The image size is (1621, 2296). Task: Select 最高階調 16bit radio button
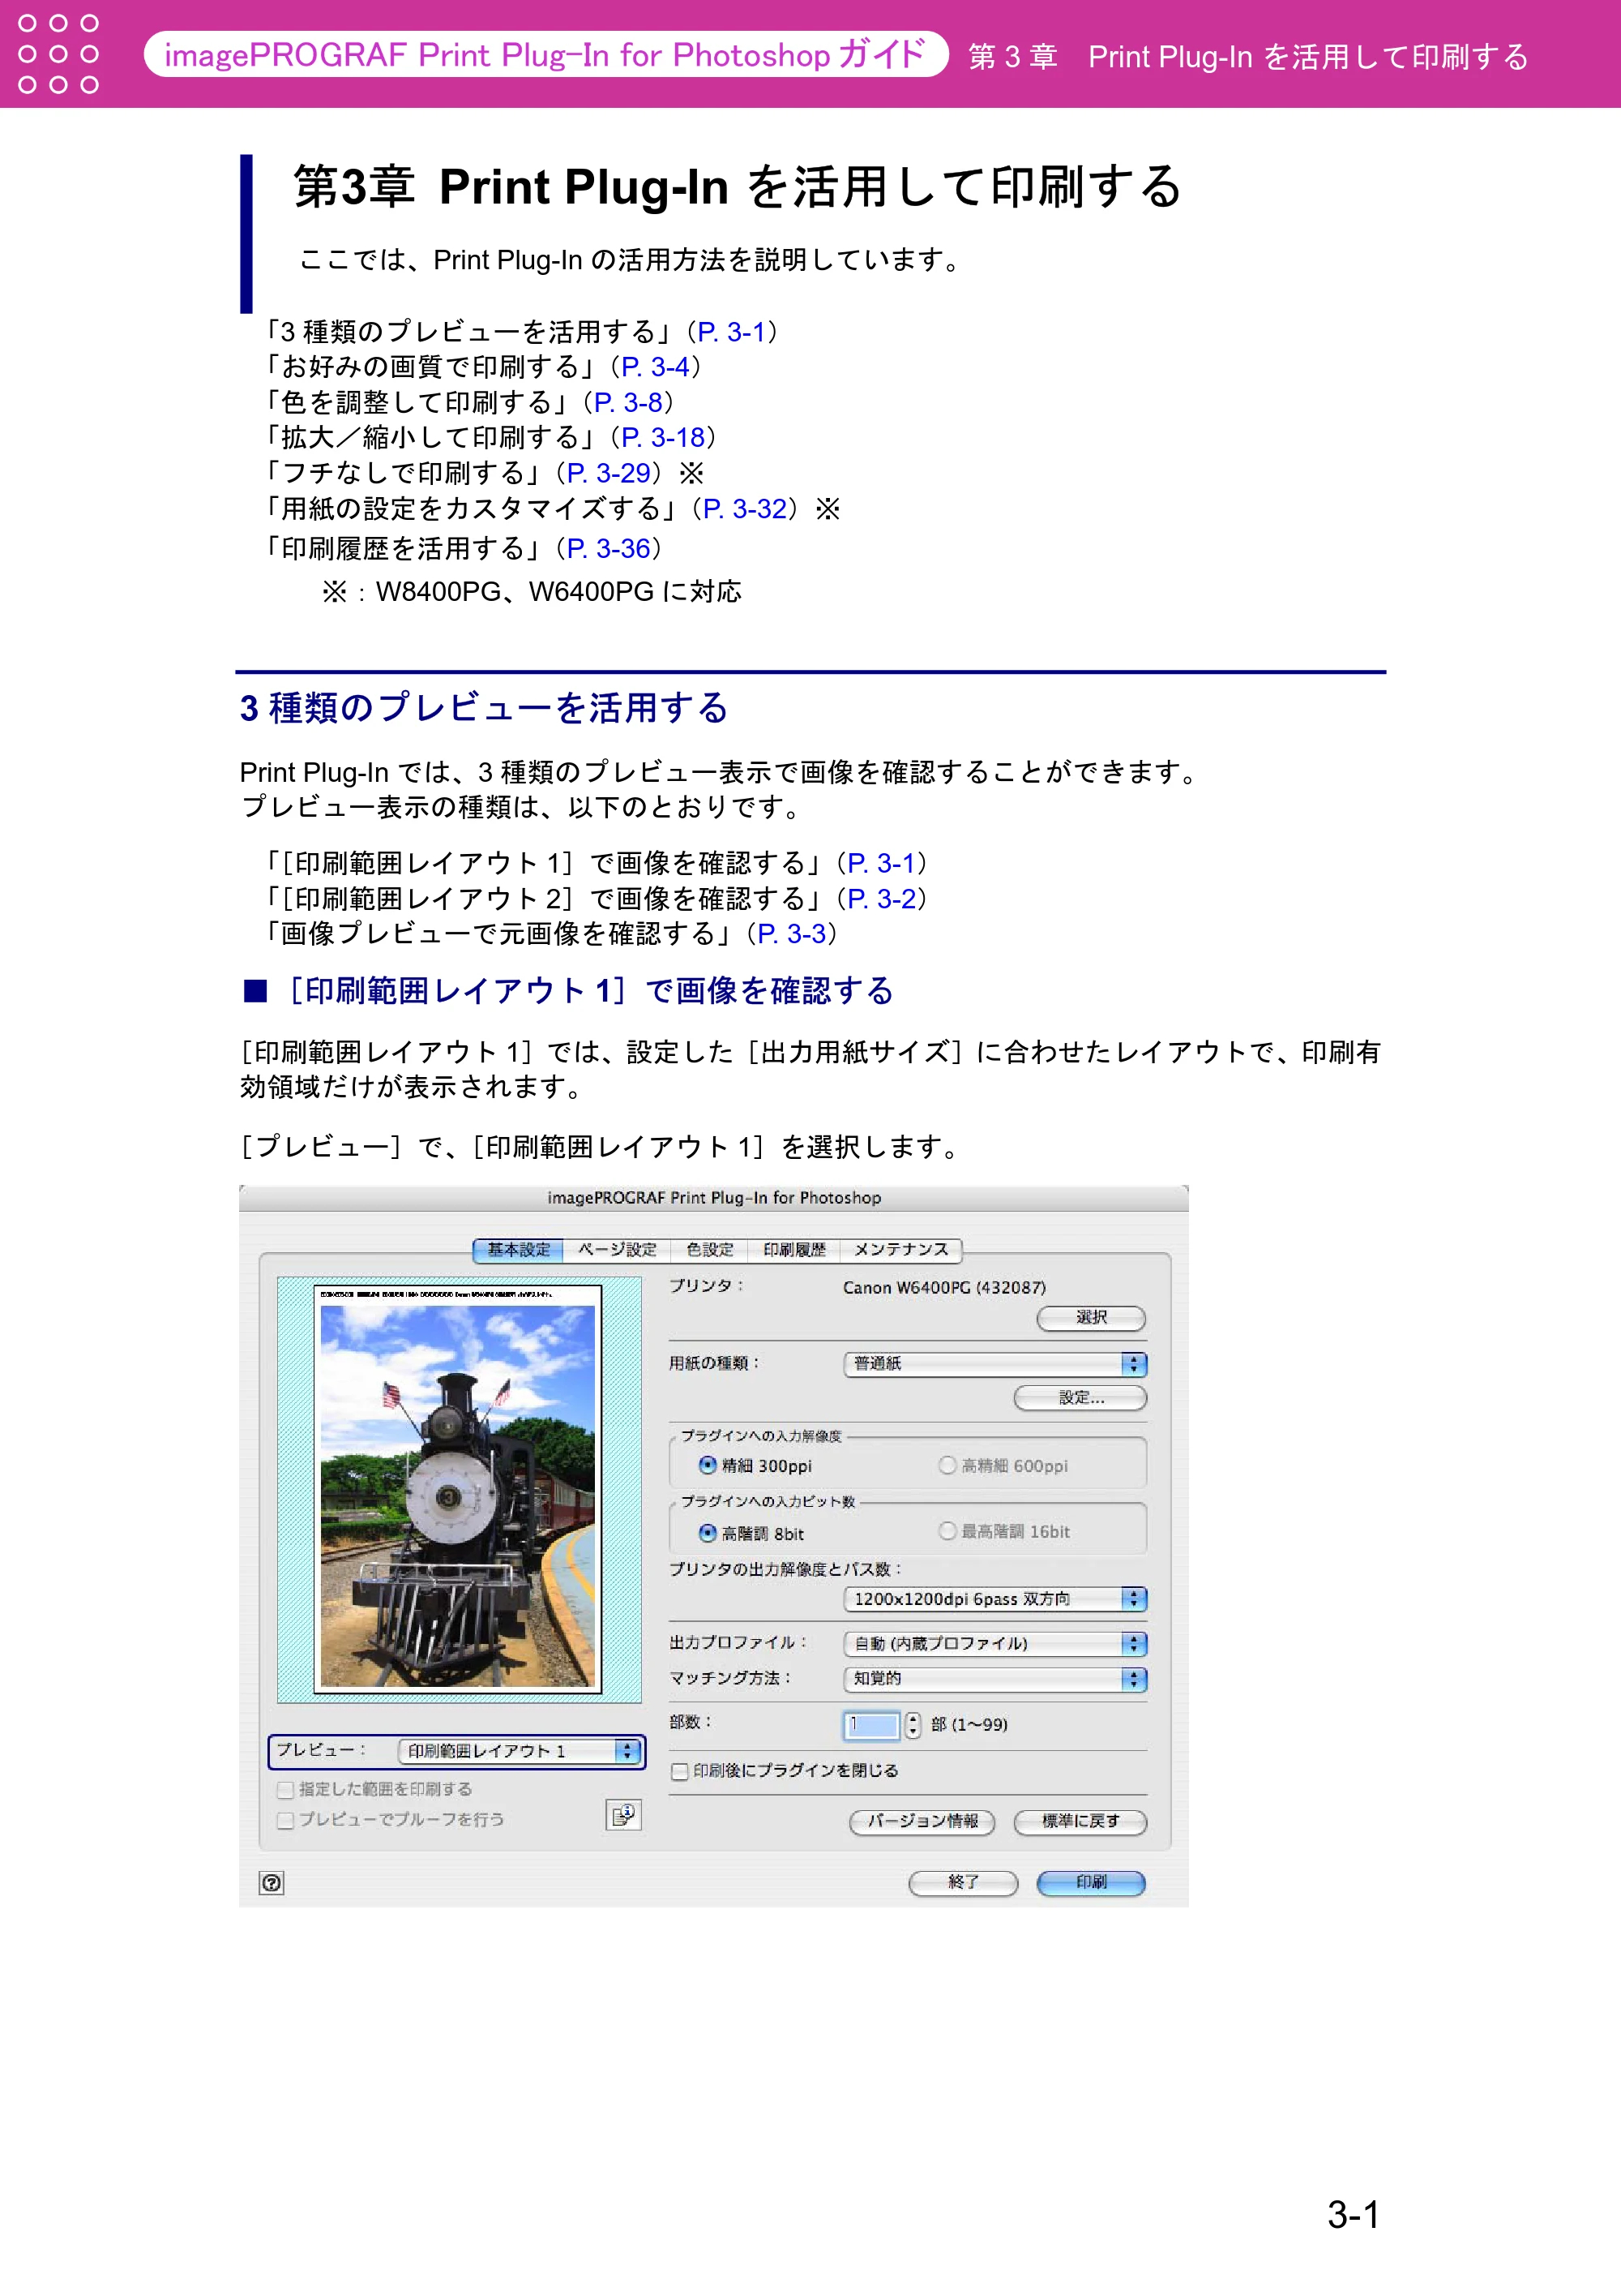(947, 1531)
